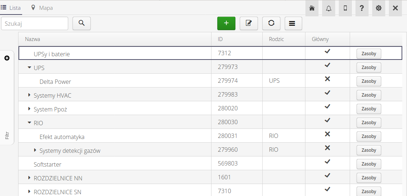Open Zasoby for UPS row
Screen dimensions: 407x196
[x=369, y=68]
